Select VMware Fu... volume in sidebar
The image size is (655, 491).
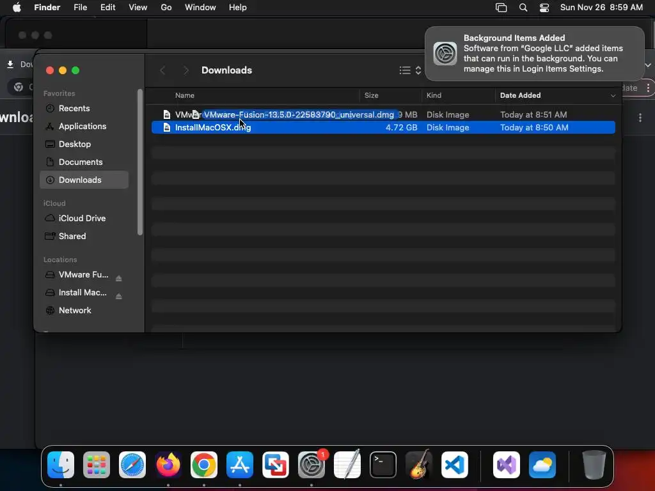pos(83,275)
